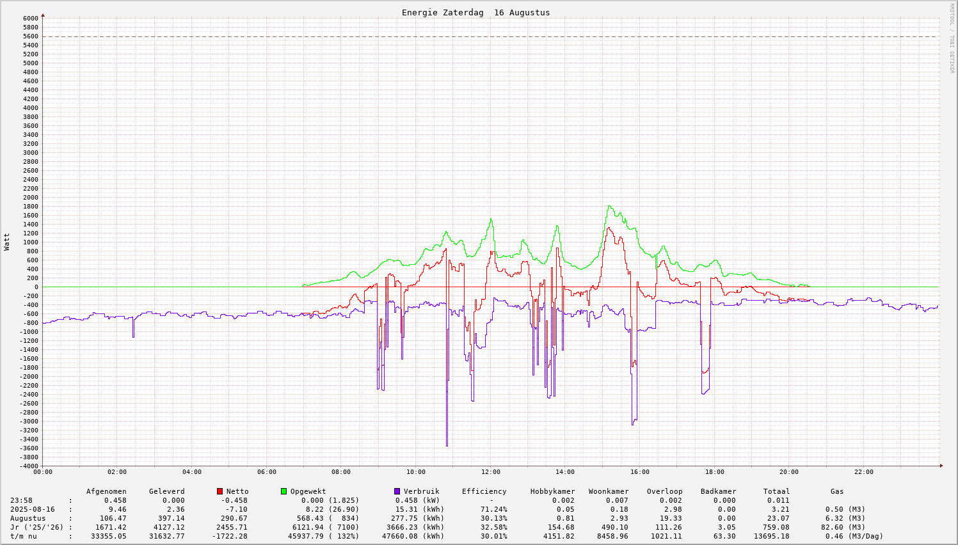Screen dimensions: 958x545
Task: Click the purple Verbruik legend swatch
Action: pos(397,491)
